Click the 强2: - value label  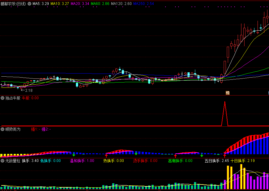pos(46,129)
